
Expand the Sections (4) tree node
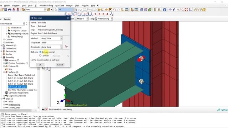point(1,51)
